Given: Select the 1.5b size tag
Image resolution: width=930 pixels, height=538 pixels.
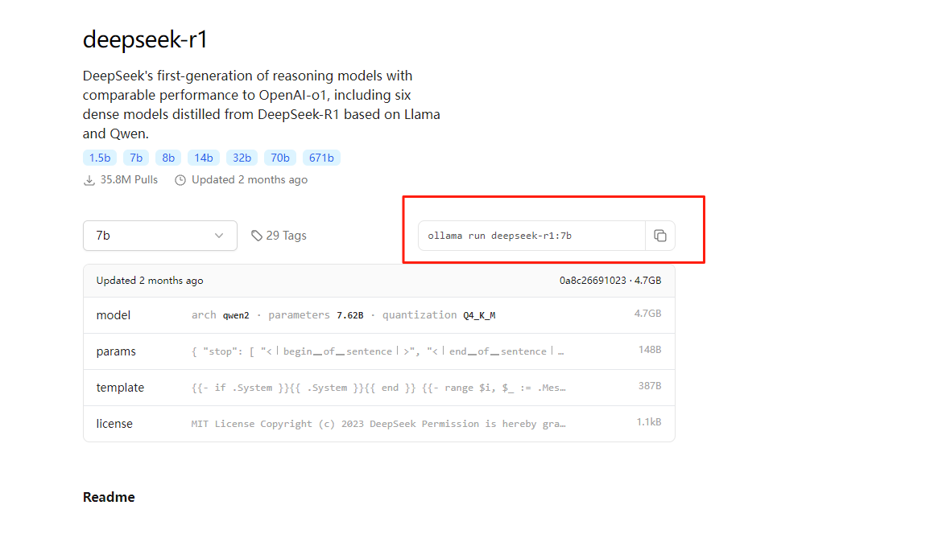Looking at the screenshot, I should (x=100, y=158).
